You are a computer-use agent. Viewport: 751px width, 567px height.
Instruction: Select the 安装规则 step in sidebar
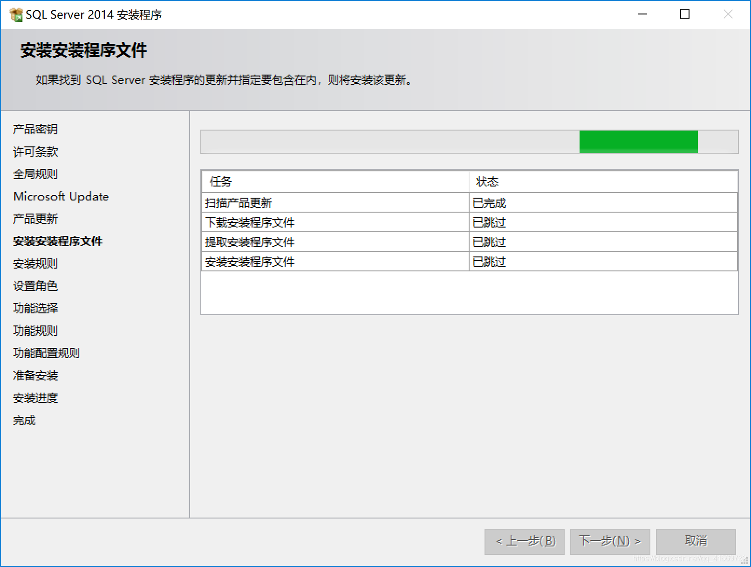click(x=35, y=263)
